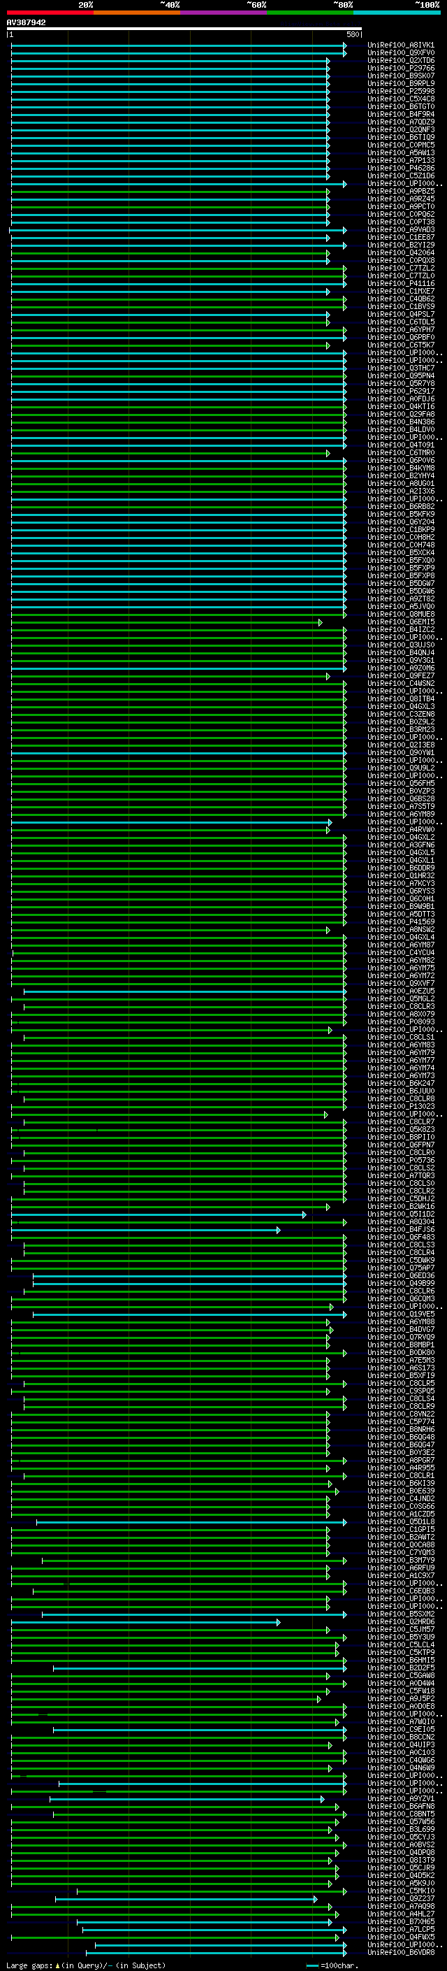447x1971 pixels.
Task: Click the yellow large gaps triangle in legend
Action: click(57, 1965)
